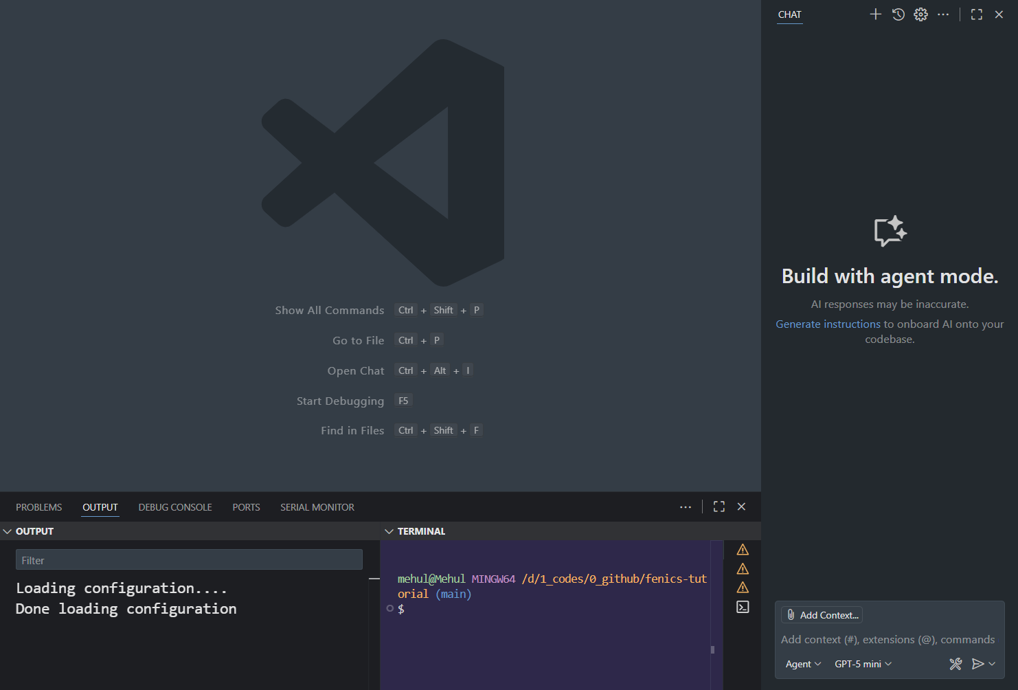Switch to PROBLEMS tab
Viewport: 1018px width, 690px height.
[x=39, y=507]
